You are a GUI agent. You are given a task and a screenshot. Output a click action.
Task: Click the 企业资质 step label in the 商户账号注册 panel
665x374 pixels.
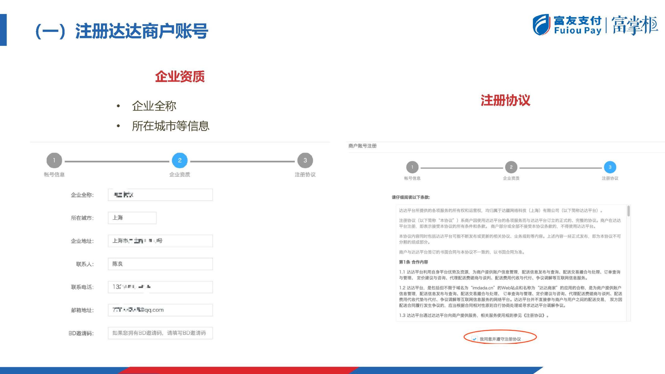click(511, 178)
